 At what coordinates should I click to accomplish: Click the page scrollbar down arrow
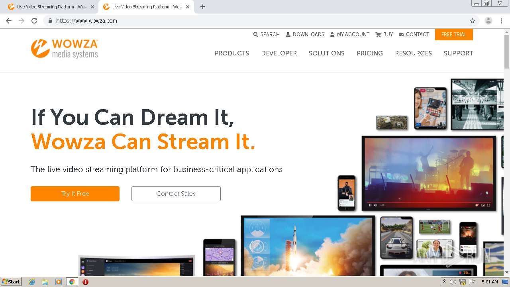tap(507, 272)
